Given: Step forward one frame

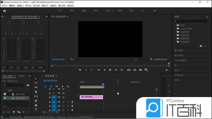Looking at the screenshot, I should click(x=116, y=70).
